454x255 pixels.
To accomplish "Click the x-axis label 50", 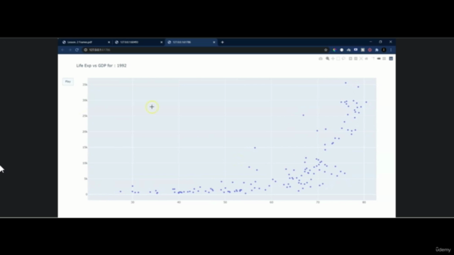I will point(226,203).
